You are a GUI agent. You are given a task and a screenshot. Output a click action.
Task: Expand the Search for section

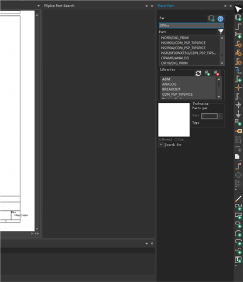161,145
